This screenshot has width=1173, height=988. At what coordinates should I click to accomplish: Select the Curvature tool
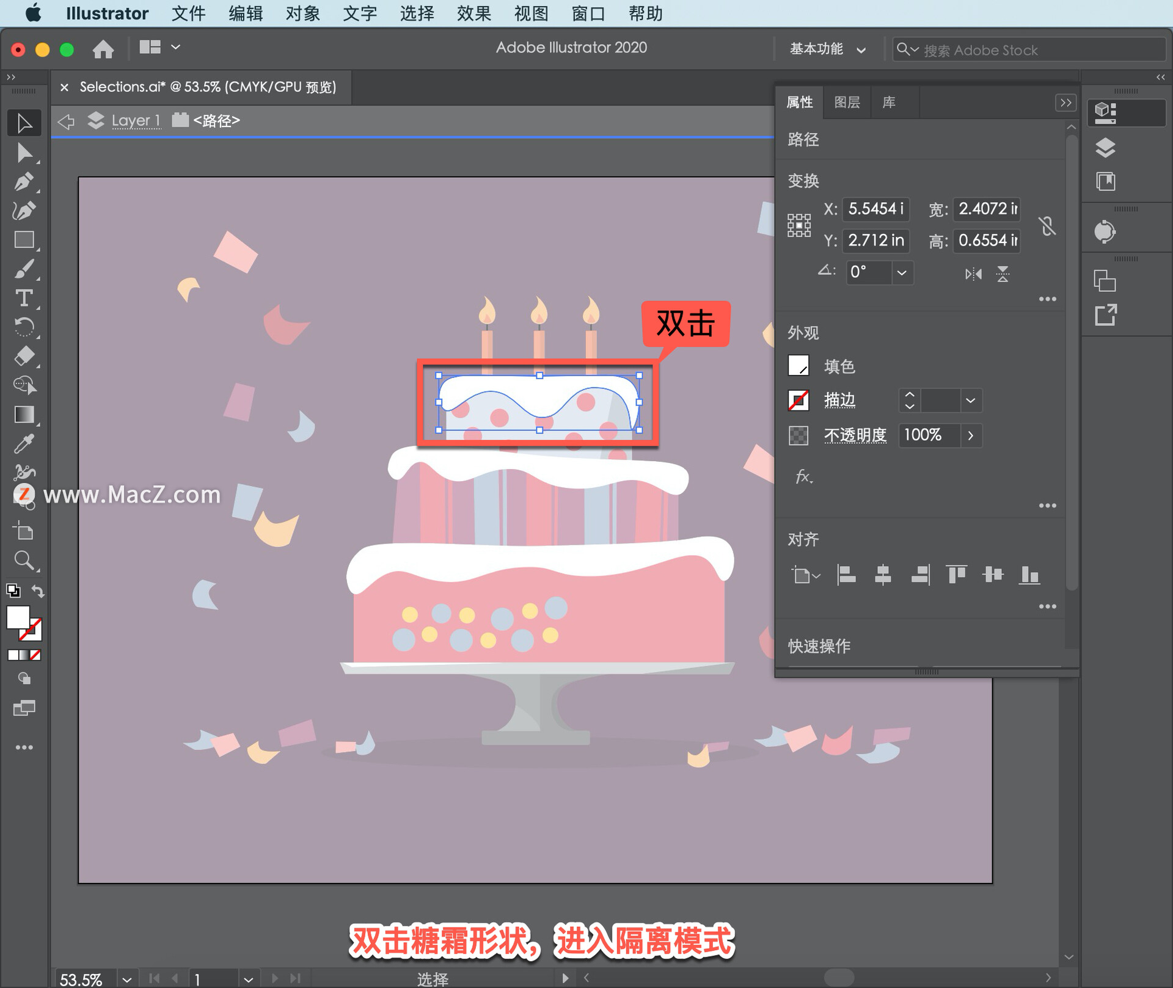[24, 211]
